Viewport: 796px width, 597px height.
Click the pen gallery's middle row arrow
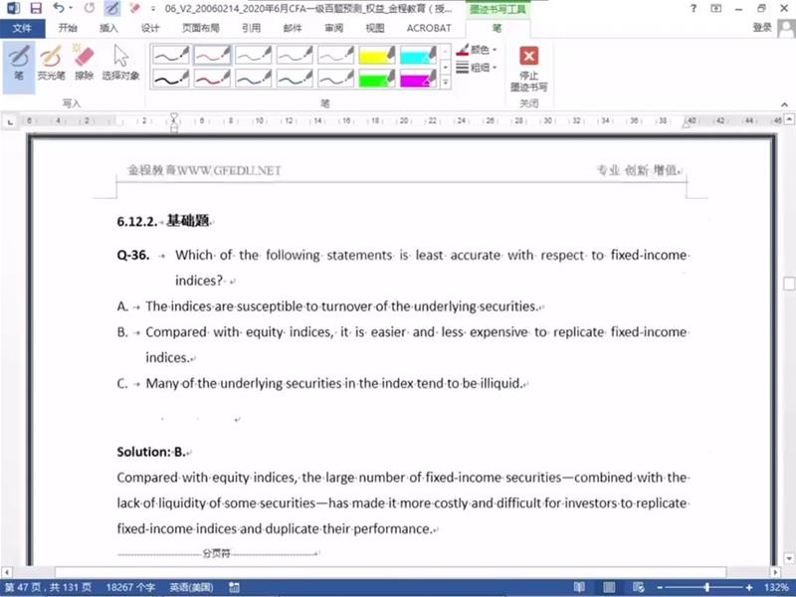pyautogui.click(x=445, y=67)
